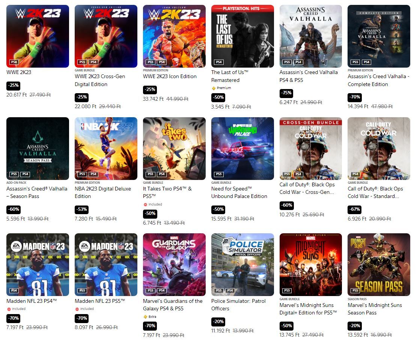The image size is (420, 340).
Task: Click the PS5 badge on Midnight Suns Season Pass
Action: [355, 290]
